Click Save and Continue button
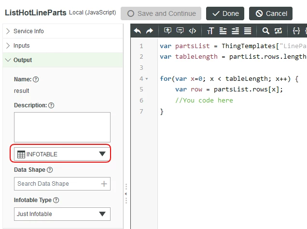The height and width of the screenshot is (229, 307). coord(161,13)
